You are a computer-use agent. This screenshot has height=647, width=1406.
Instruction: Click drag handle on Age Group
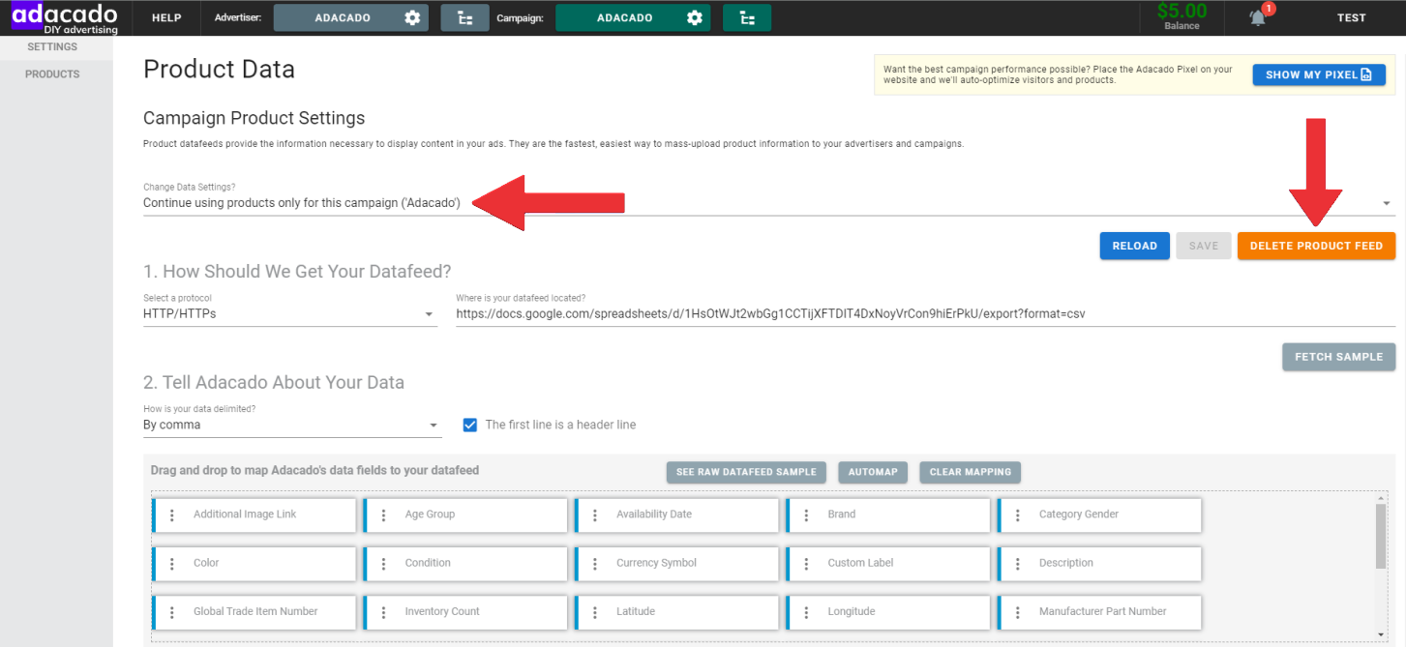[383, 515]
